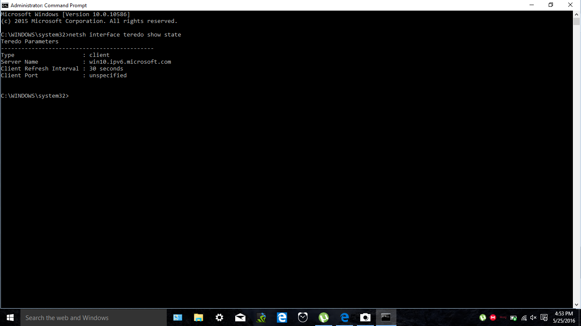
Task: Restore down the Command Prompt window
Action: click(x=551, y=5)
